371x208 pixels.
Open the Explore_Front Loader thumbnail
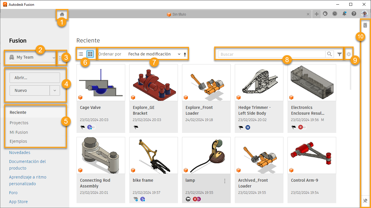[206, 82]
